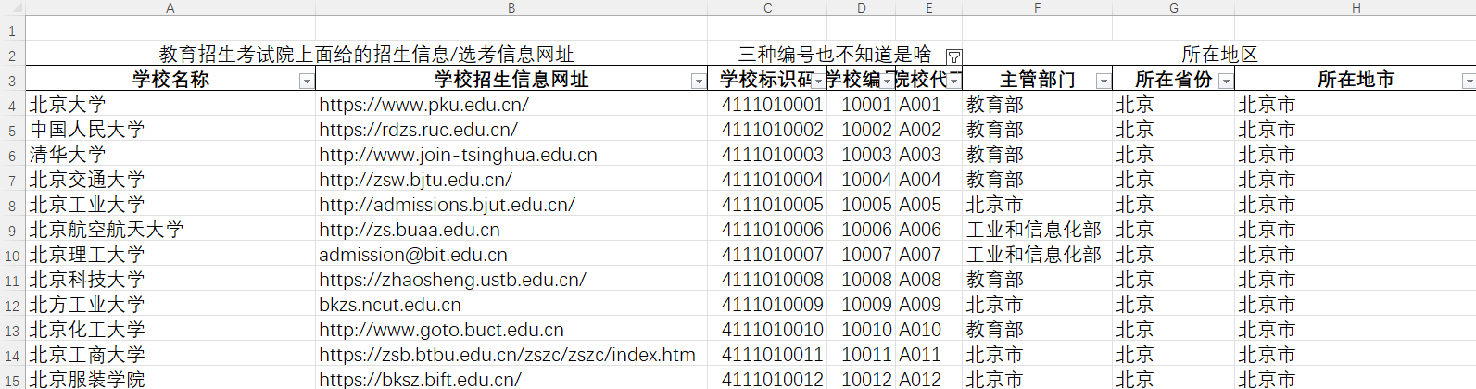The height and width of the screenshot is (389, 1476).
Task: Open the 学校标识码 filter dropdown
Action: [818, 82]
